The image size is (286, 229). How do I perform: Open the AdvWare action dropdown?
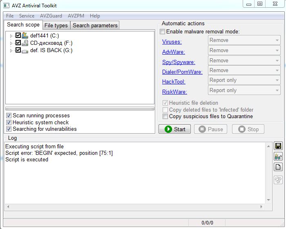click(x=244, y=50)
